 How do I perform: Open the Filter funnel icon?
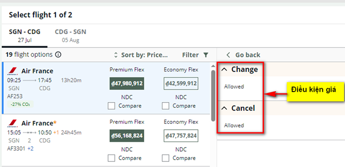[206, 55]
